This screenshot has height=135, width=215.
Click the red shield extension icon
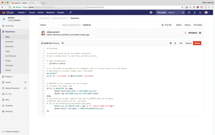click(x=198, y=7)
